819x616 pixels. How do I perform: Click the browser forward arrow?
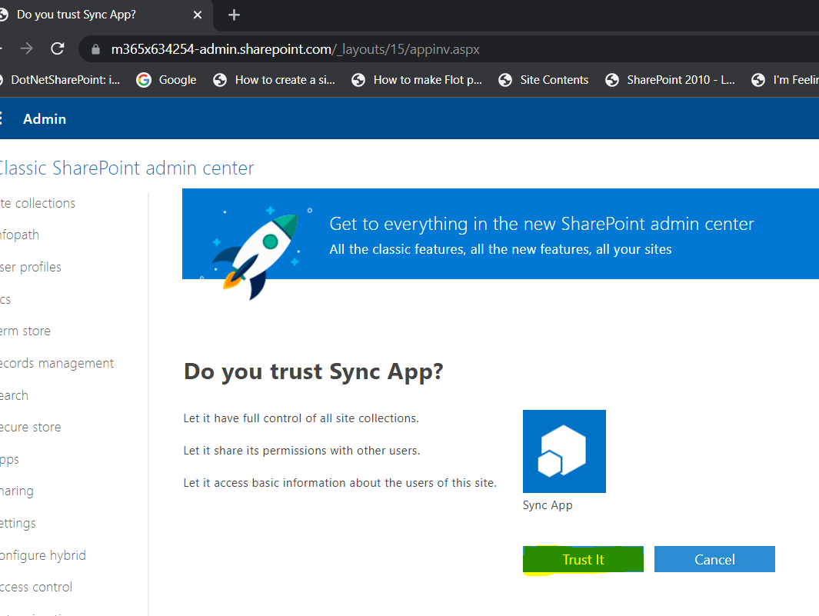click(26, 49)
